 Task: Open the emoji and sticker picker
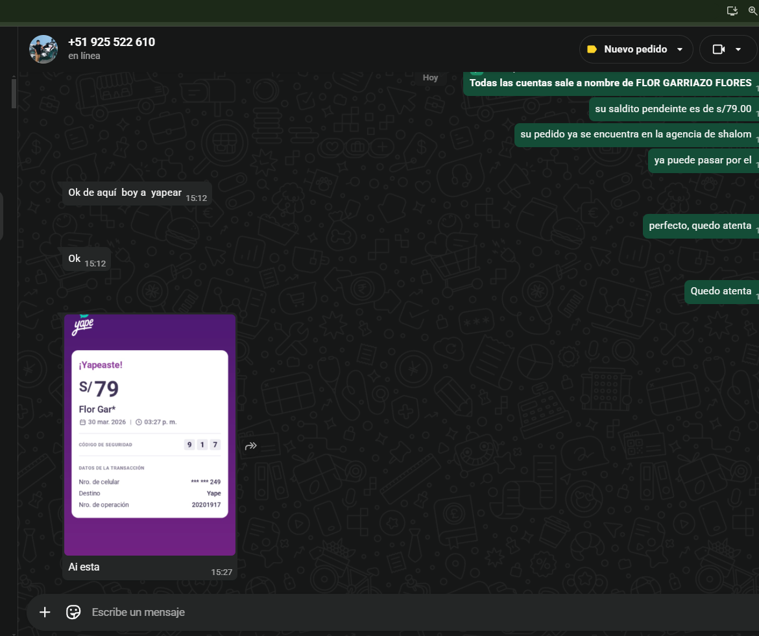coord(73,612)
